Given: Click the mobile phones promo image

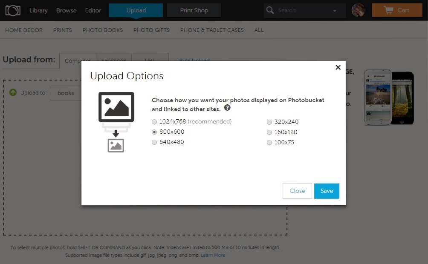Looking at the screenshot, I should (x=388, y=98).
